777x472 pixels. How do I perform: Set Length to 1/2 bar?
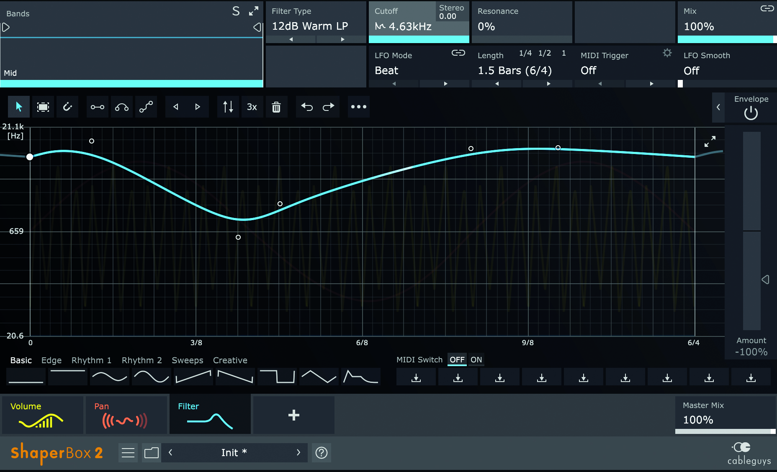545,53
